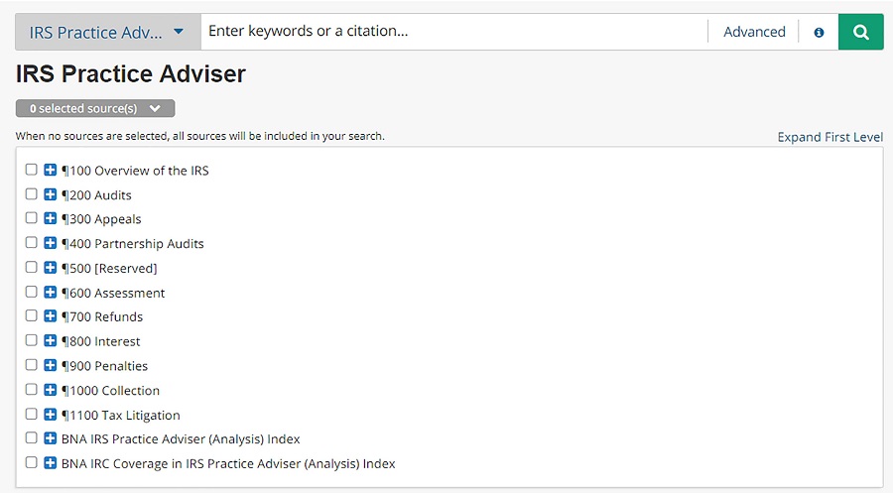This screenshot has width=893, height=493.
Task: Open Advanced search options
Action: (x=754, y=32)
